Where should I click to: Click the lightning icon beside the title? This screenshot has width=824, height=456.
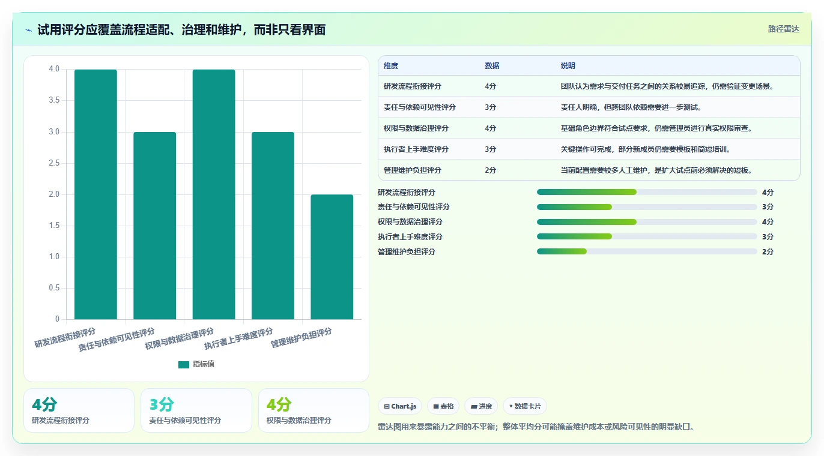29,30
